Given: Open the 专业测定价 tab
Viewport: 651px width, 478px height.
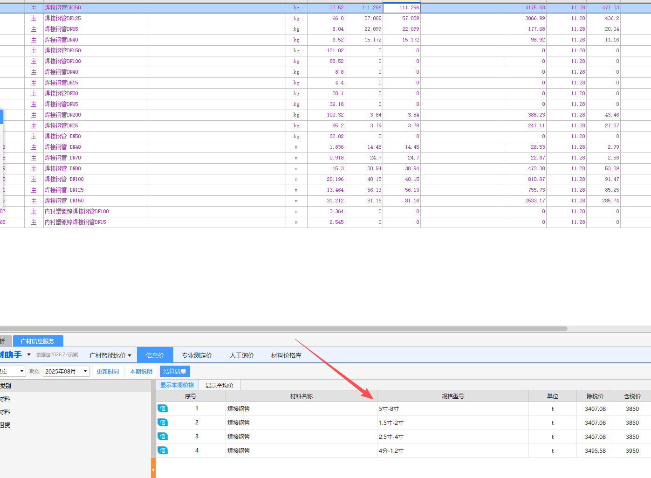Looking at the screenshot, I should click(x=197, y=355).
